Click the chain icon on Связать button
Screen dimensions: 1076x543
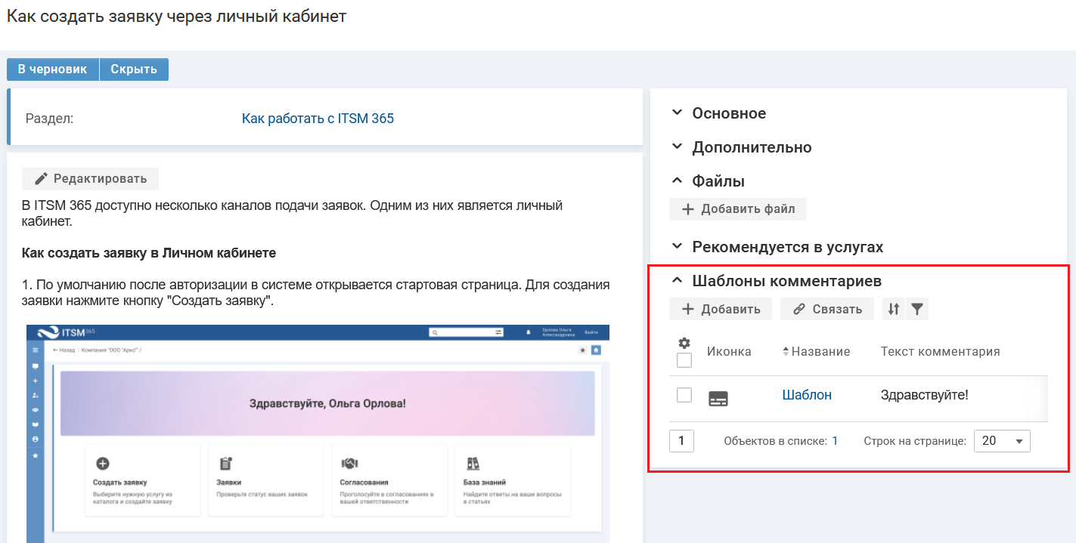[798, 309]
